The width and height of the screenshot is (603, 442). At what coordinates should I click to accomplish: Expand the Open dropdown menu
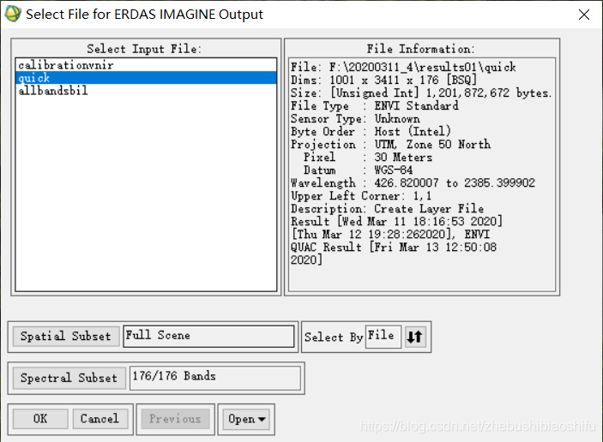[x=246, y=419]
